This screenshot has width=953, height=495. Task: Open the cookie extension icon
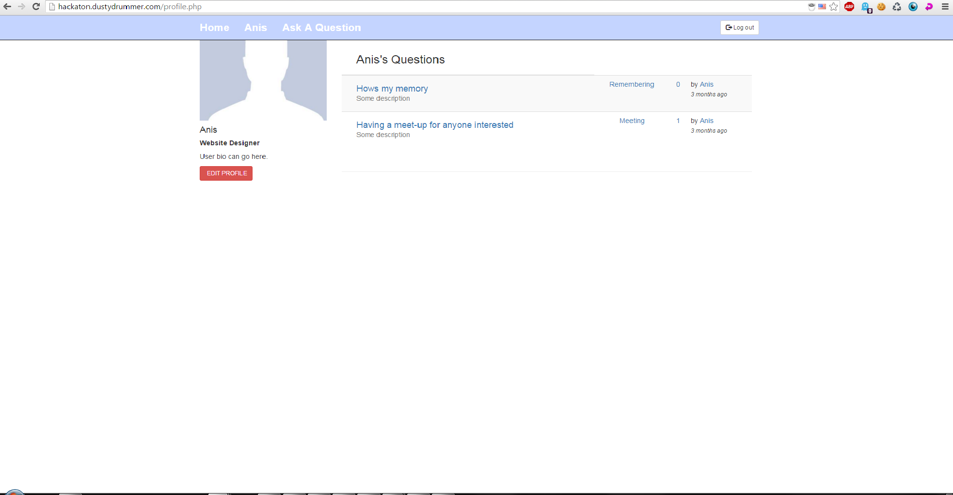(881, 7)
